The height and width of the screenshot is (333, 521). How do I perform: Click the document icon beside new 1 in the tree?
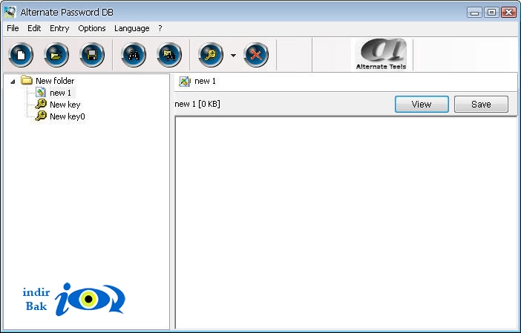(41, 93)
